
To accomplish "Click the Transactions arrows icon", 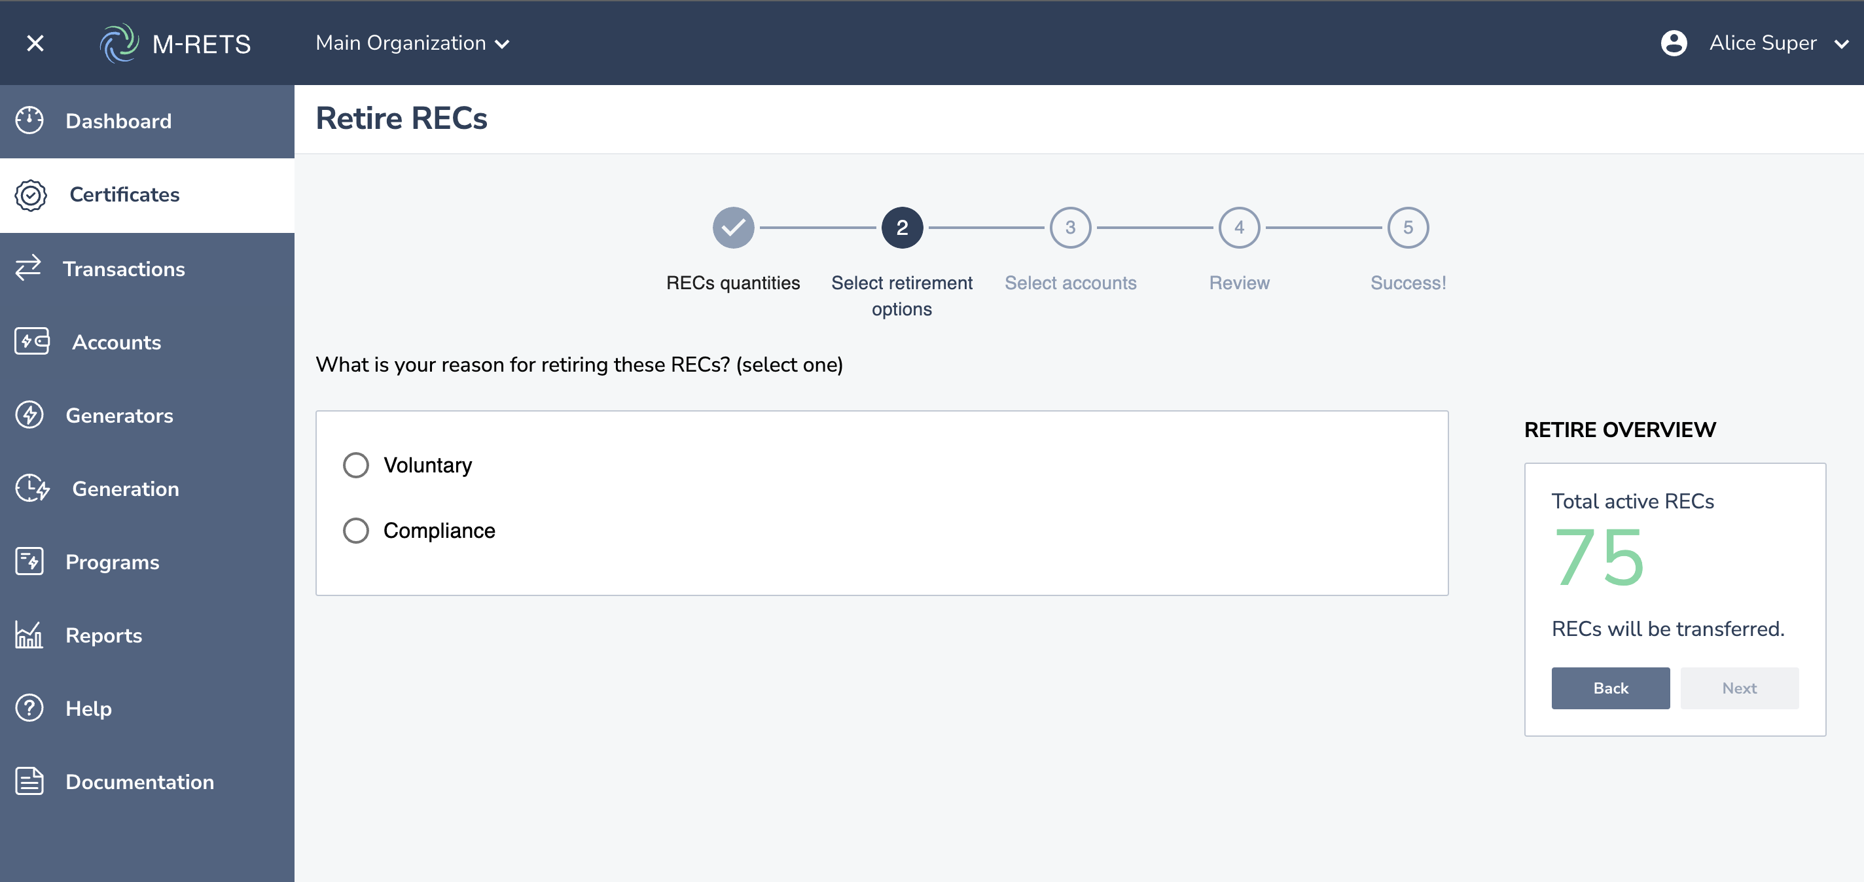I will pyautogui.click(x=29, y=268).
